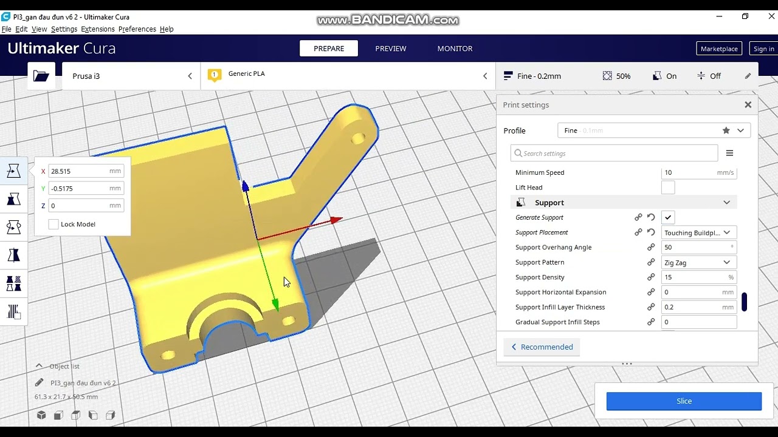Viewport: 778px width, 437px height.
Task: Collapse the Object list panel
Action: pyautogui.click(x=39, y=366)
